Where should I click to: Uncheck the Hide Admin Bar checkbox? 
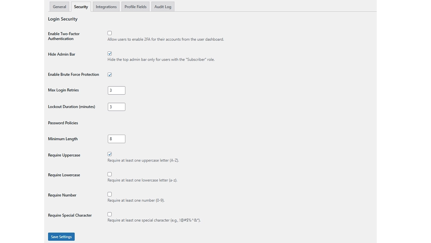click(x=110, y=54)
